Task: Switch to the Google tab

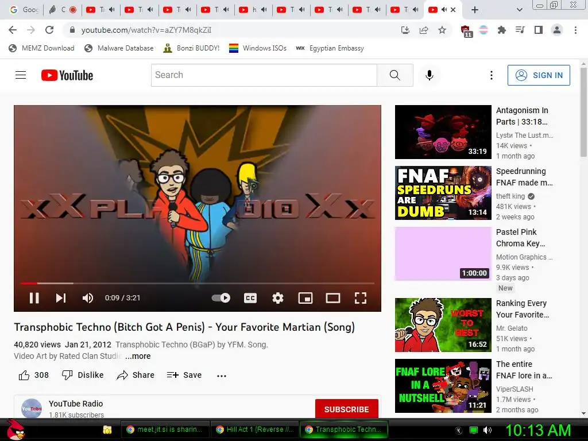Action: [x=24, y=10]
